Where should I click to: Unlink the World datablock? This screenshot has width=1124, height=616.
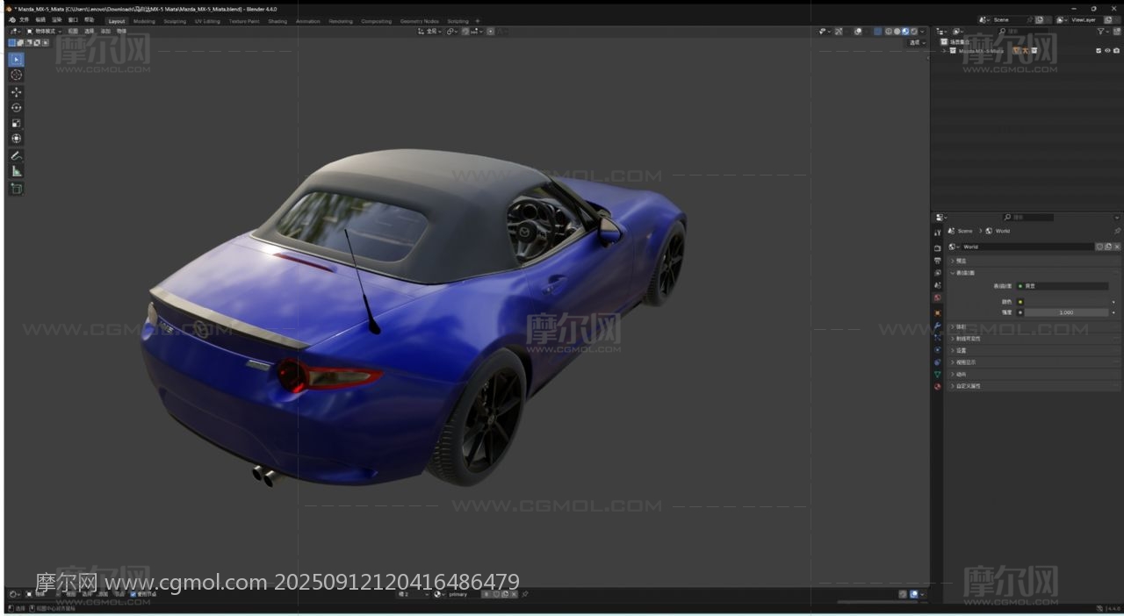pos(1117,247)
